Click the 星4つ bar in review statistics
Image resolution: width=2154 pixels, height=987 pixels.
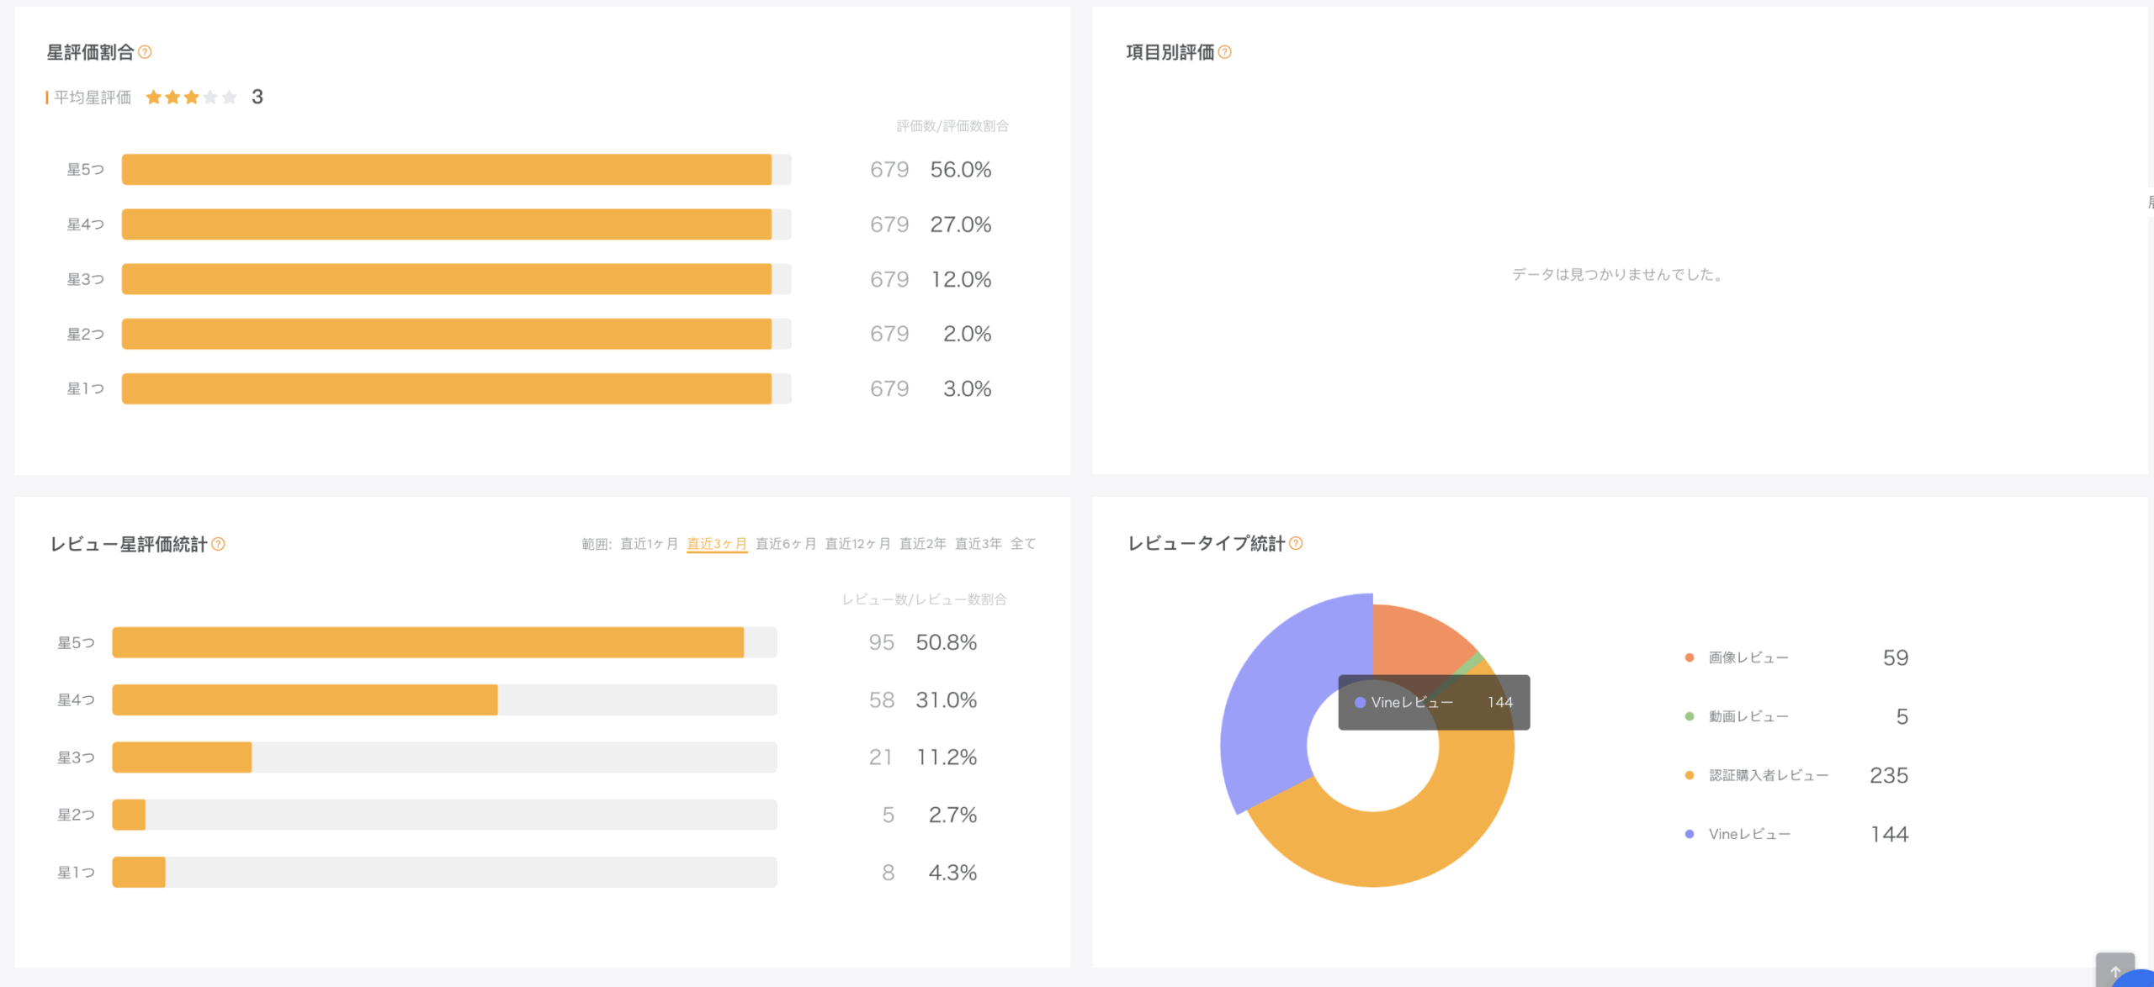coord(305,699)
